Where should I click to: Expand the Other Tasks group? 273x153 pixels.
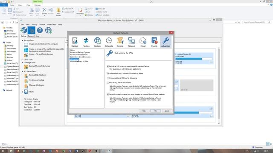pos(22,59)
